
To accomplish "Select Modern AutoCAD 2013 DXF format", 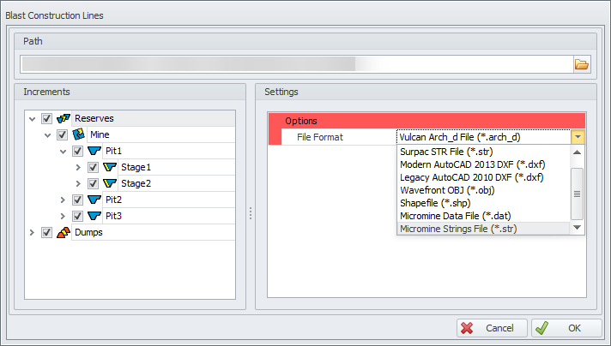I will pos(483,164).
